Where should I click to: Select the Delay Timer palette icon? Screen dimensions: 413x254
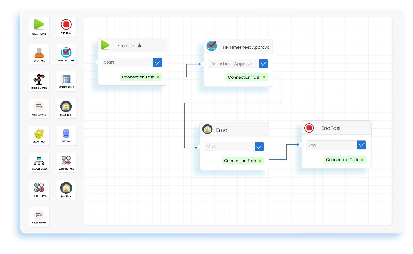pyautogui.click(x=39, y=134)
